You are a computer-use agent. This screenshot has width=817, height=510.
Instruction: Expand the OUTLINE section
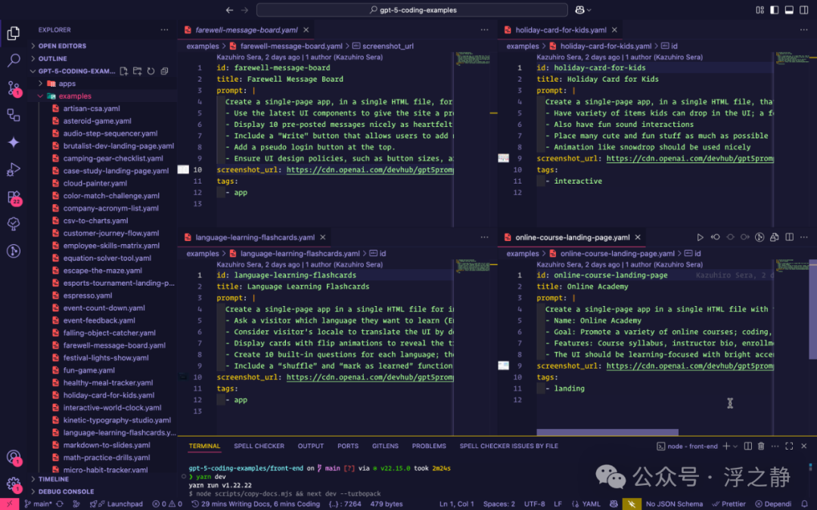(x=53, y=58)
